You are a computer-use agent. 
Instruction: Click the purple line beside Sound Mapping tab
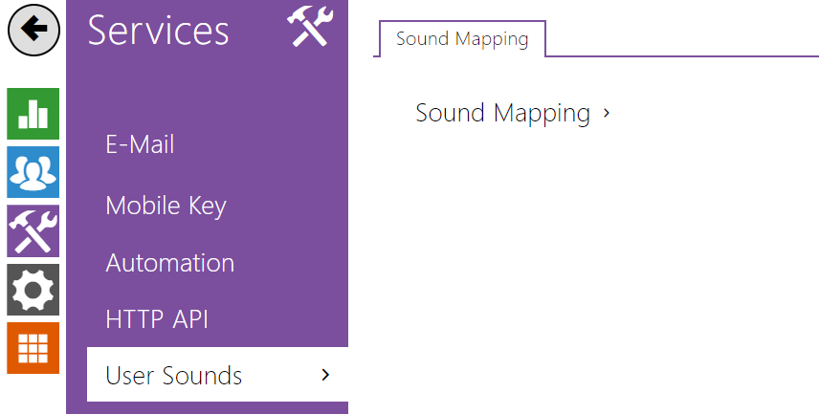point(679,56)
